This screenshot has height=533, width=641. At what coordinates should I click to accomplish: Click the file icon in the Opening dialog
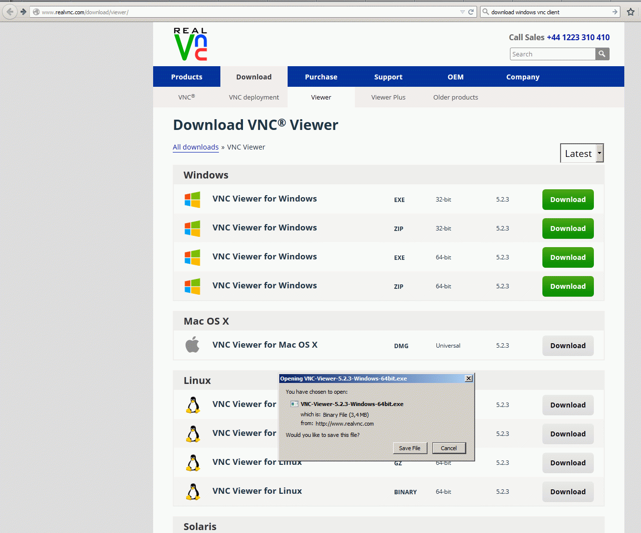tap(294, 404)
